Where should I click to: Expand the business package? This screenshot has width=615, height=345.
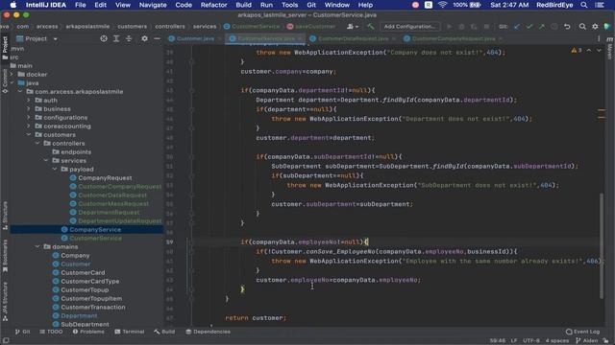pos(29,108)
